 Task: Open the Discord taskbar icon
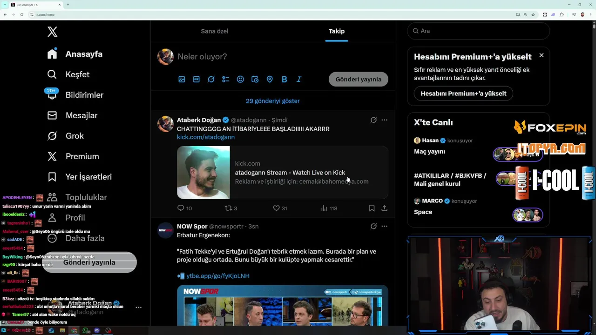tap(97, 330)
